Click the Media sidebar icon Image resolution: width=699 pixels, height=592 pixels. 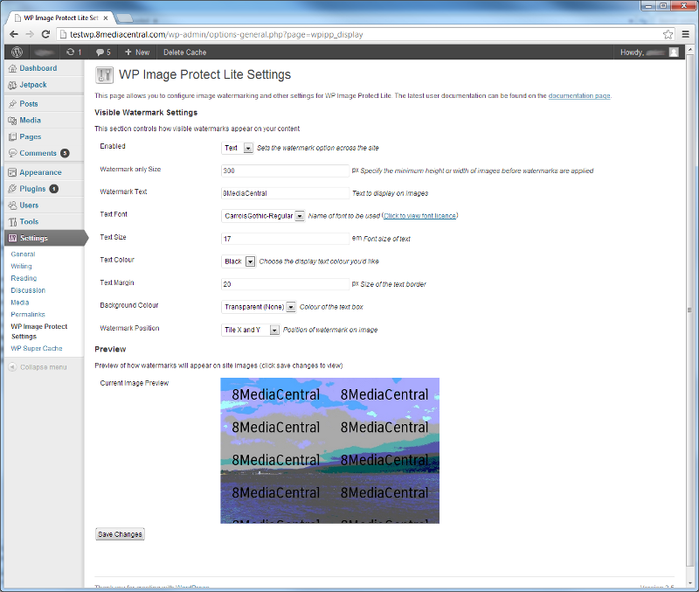pyautogui.click(x=12, y=121)
